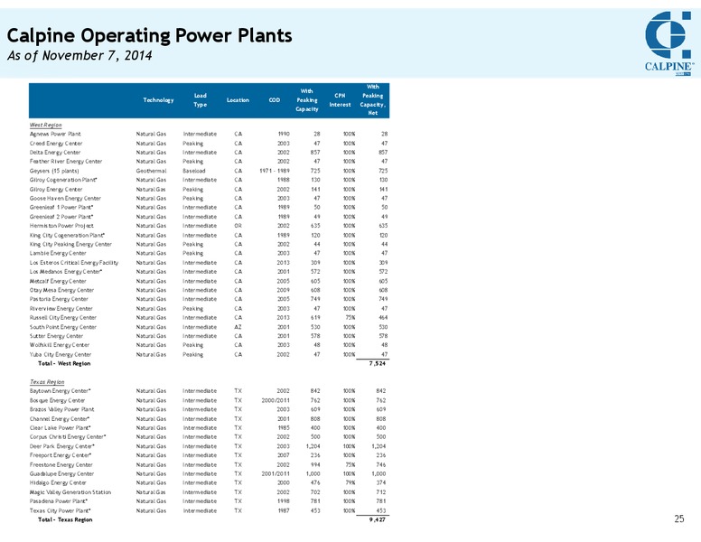The image size is (701, 542).
Task: Click the 'AZ' location cell
Action: 238,327
